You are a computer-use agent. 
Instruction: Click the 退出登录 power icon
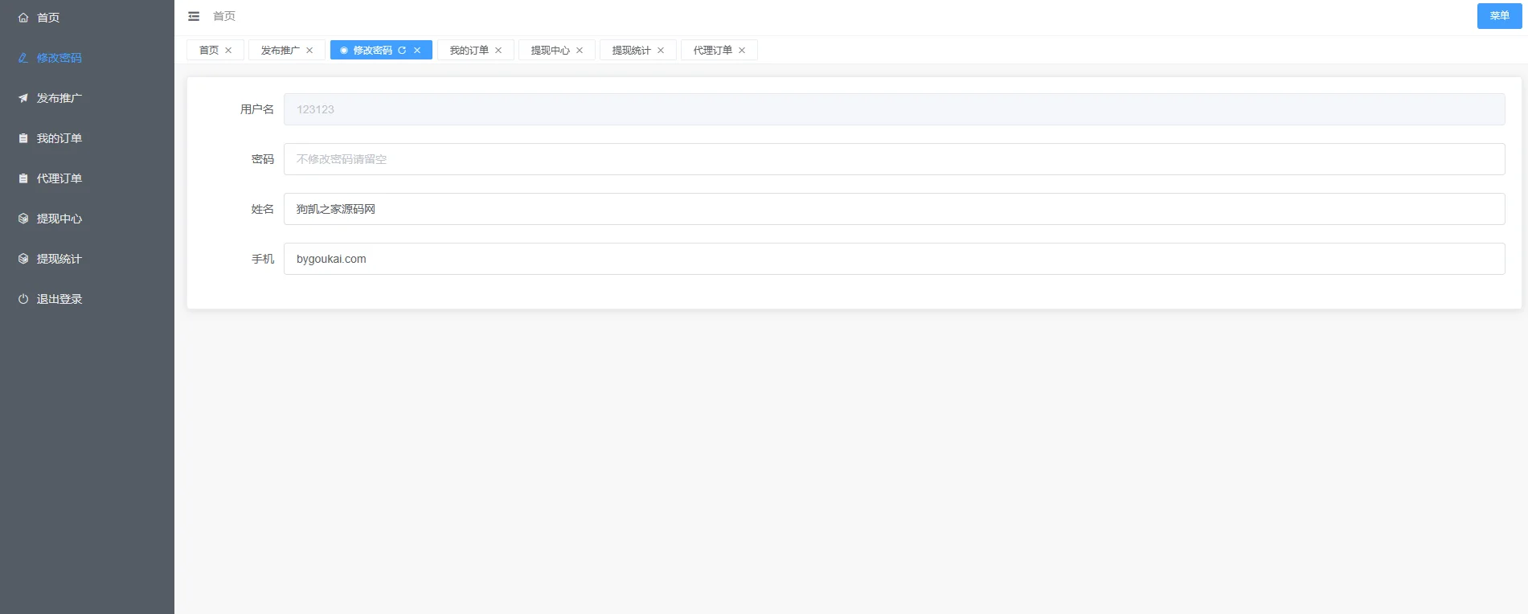point(23,299)
